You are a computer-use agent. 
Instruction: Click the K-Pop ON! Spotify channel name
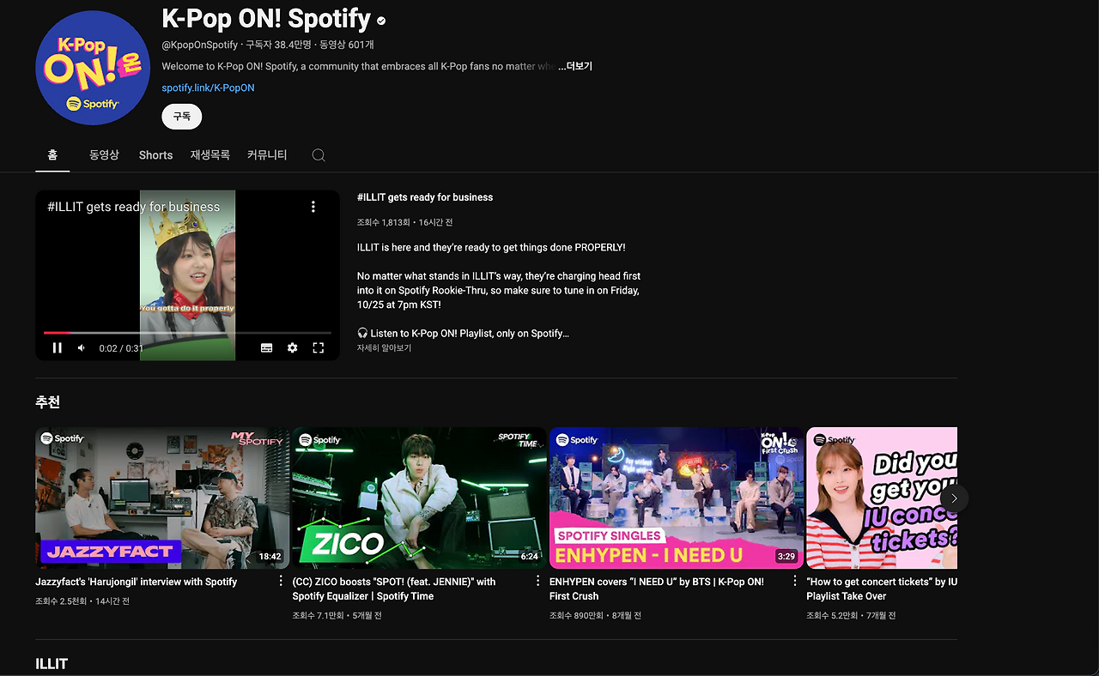click(266, 18)
